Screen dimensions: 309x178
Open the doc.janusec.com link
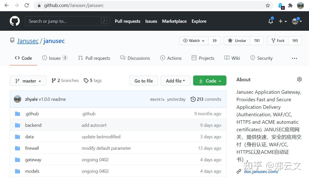pyautogui.click(x=261, y=171)
